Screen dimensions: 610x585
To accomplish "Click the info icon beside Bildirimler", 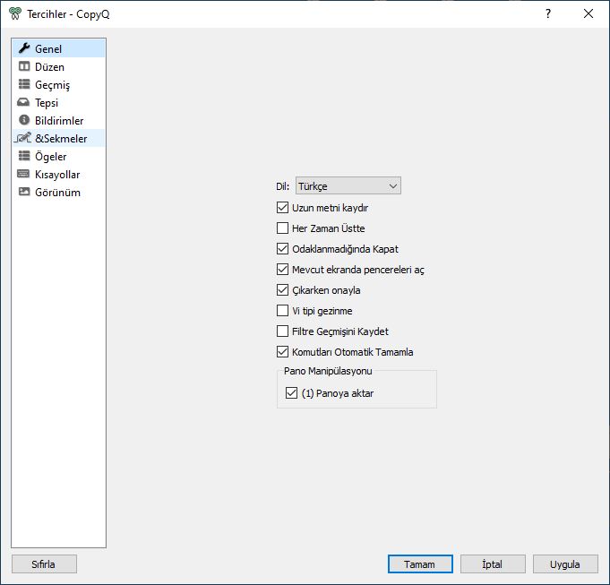I will pyautogui.click(x=24, y=120).
